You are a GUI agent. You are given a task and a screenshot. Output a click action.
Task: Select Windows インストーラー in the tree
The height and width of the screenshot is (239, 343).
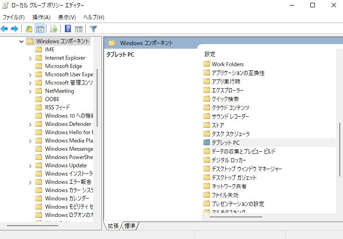click(x=69, y=174)
